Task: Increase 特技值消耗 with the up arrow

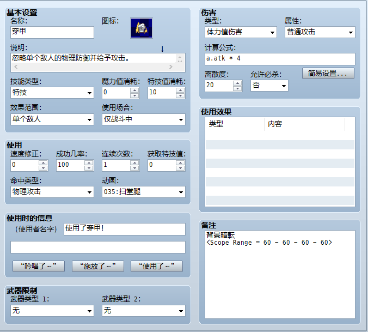Action: [x=180, y=90]
